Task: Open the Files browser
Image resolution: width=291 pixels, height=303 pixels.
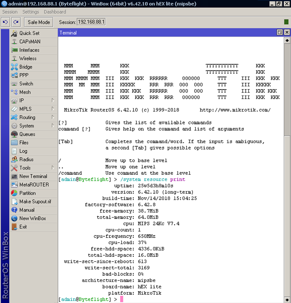Action: point(33,143)
